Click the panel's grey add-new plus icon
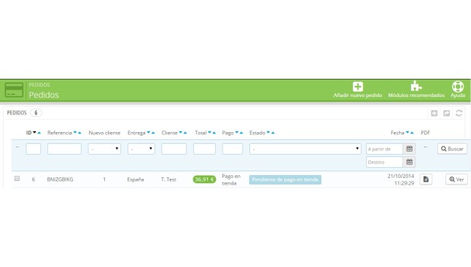 tap(434, 113)
